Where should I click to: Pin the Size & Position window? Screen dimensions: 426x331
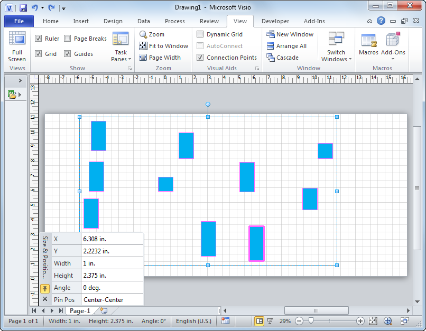(x=44, y=288)
